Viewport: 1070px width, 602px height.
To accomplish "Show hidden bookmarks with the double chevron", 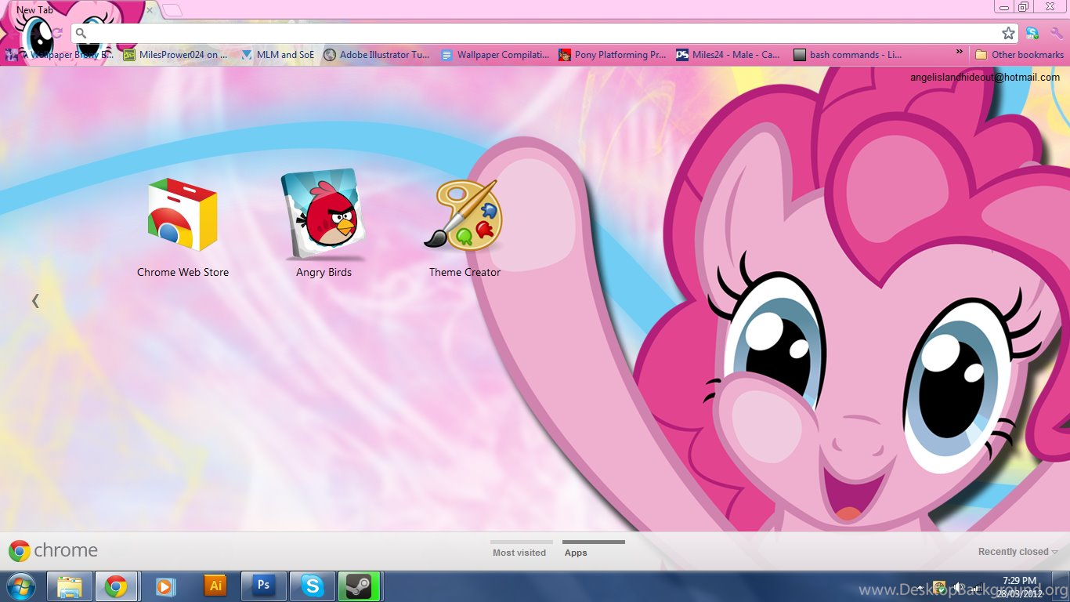I will point(960,53).
